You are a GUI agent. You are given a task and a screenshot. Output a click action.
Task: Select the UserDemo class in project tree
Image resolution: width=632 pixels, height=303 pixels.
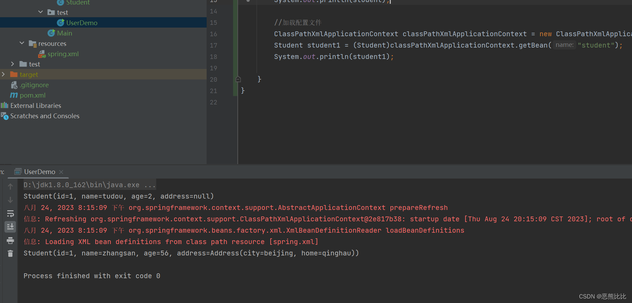(82, 23)
